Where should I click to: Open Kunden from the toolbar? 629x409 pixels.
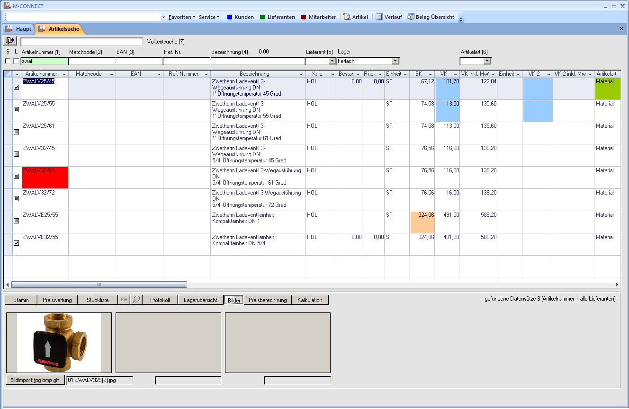[241, 17]
